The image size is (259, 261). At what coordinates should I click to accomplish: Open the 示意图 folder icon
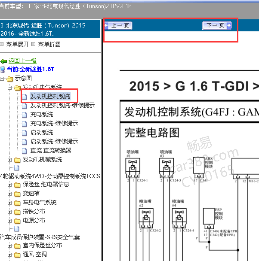click(10, 79)
